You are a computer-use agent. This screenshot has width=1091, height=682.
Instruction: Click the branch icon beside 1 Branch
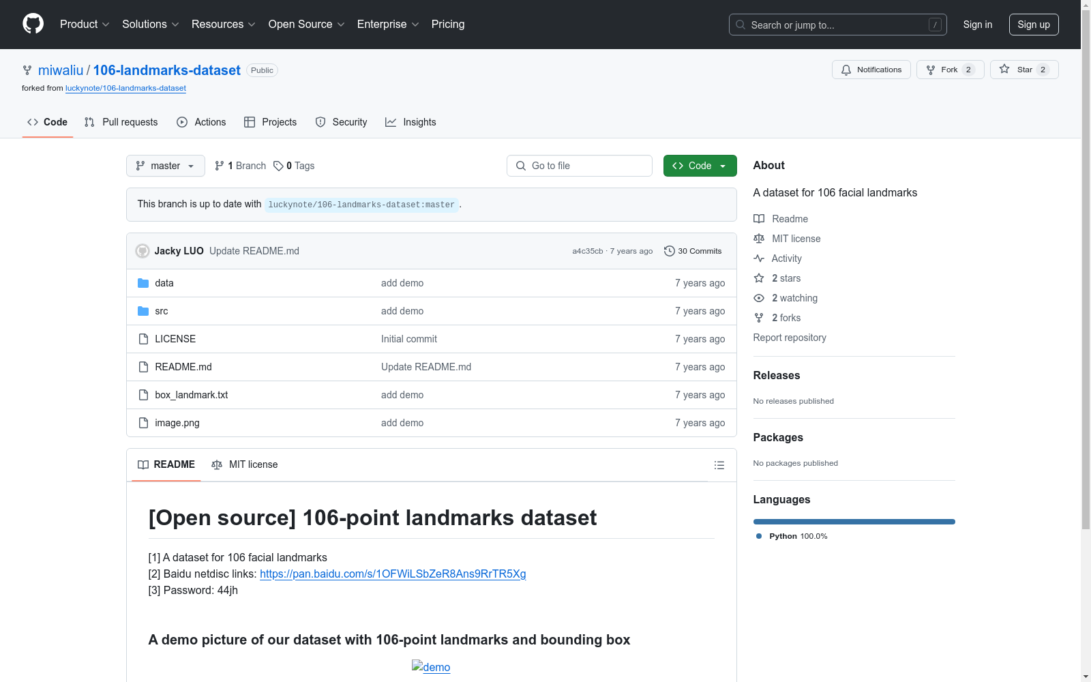pos(220,166)
